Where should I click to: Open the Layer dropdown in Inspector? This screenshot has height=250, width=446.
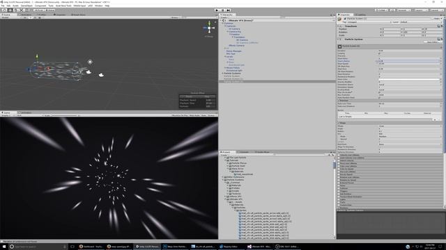coord(420,22)
